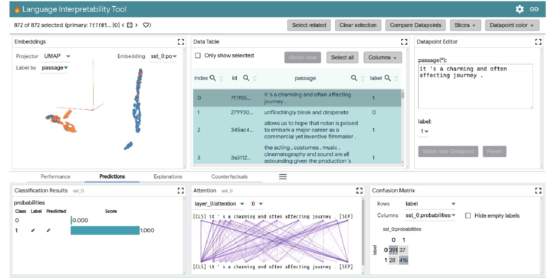
Task: Open the Label by passage dropdown
Action: 55,68
